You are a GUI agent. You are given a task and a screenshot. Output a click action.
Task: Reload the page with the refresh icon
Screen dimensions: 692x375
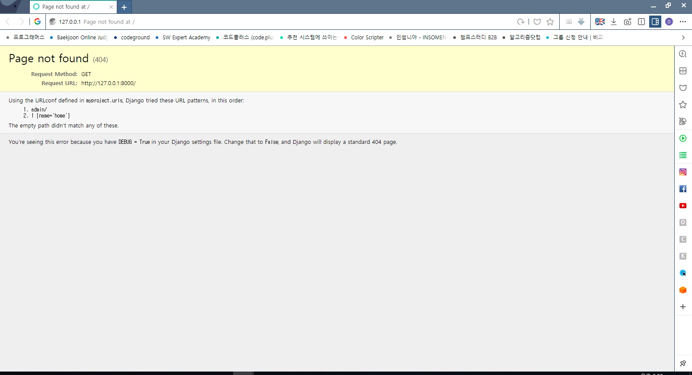pos(521,22)
